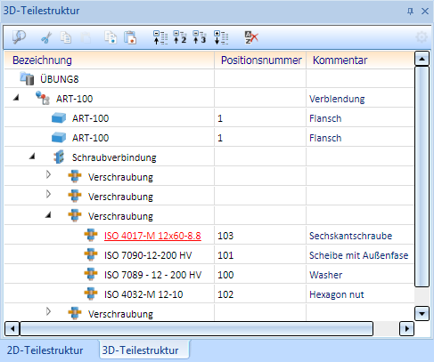Click blue part icon of first ART-100
The image size is (434, 362).
tap(59, 118)
